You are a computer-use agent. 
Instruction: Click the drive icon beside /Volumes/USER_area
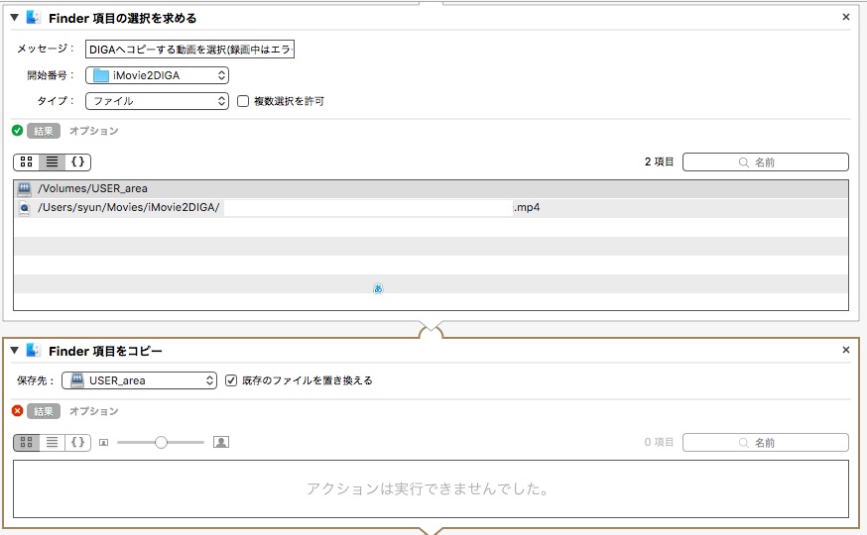25,189
